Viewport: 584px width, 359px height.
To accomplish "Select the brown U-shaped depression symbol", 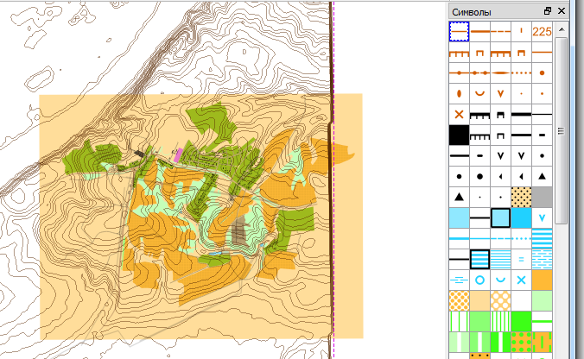I will pyautogui.click(x=479, y=93).
